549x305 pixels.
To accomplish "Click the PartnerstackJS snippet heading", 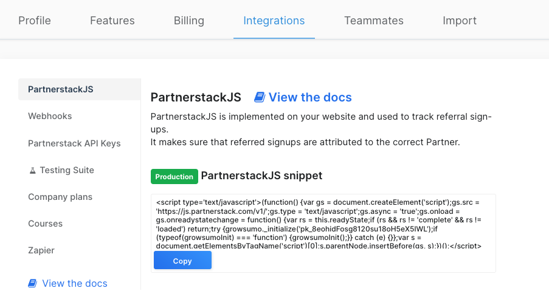I will point(261,176).
